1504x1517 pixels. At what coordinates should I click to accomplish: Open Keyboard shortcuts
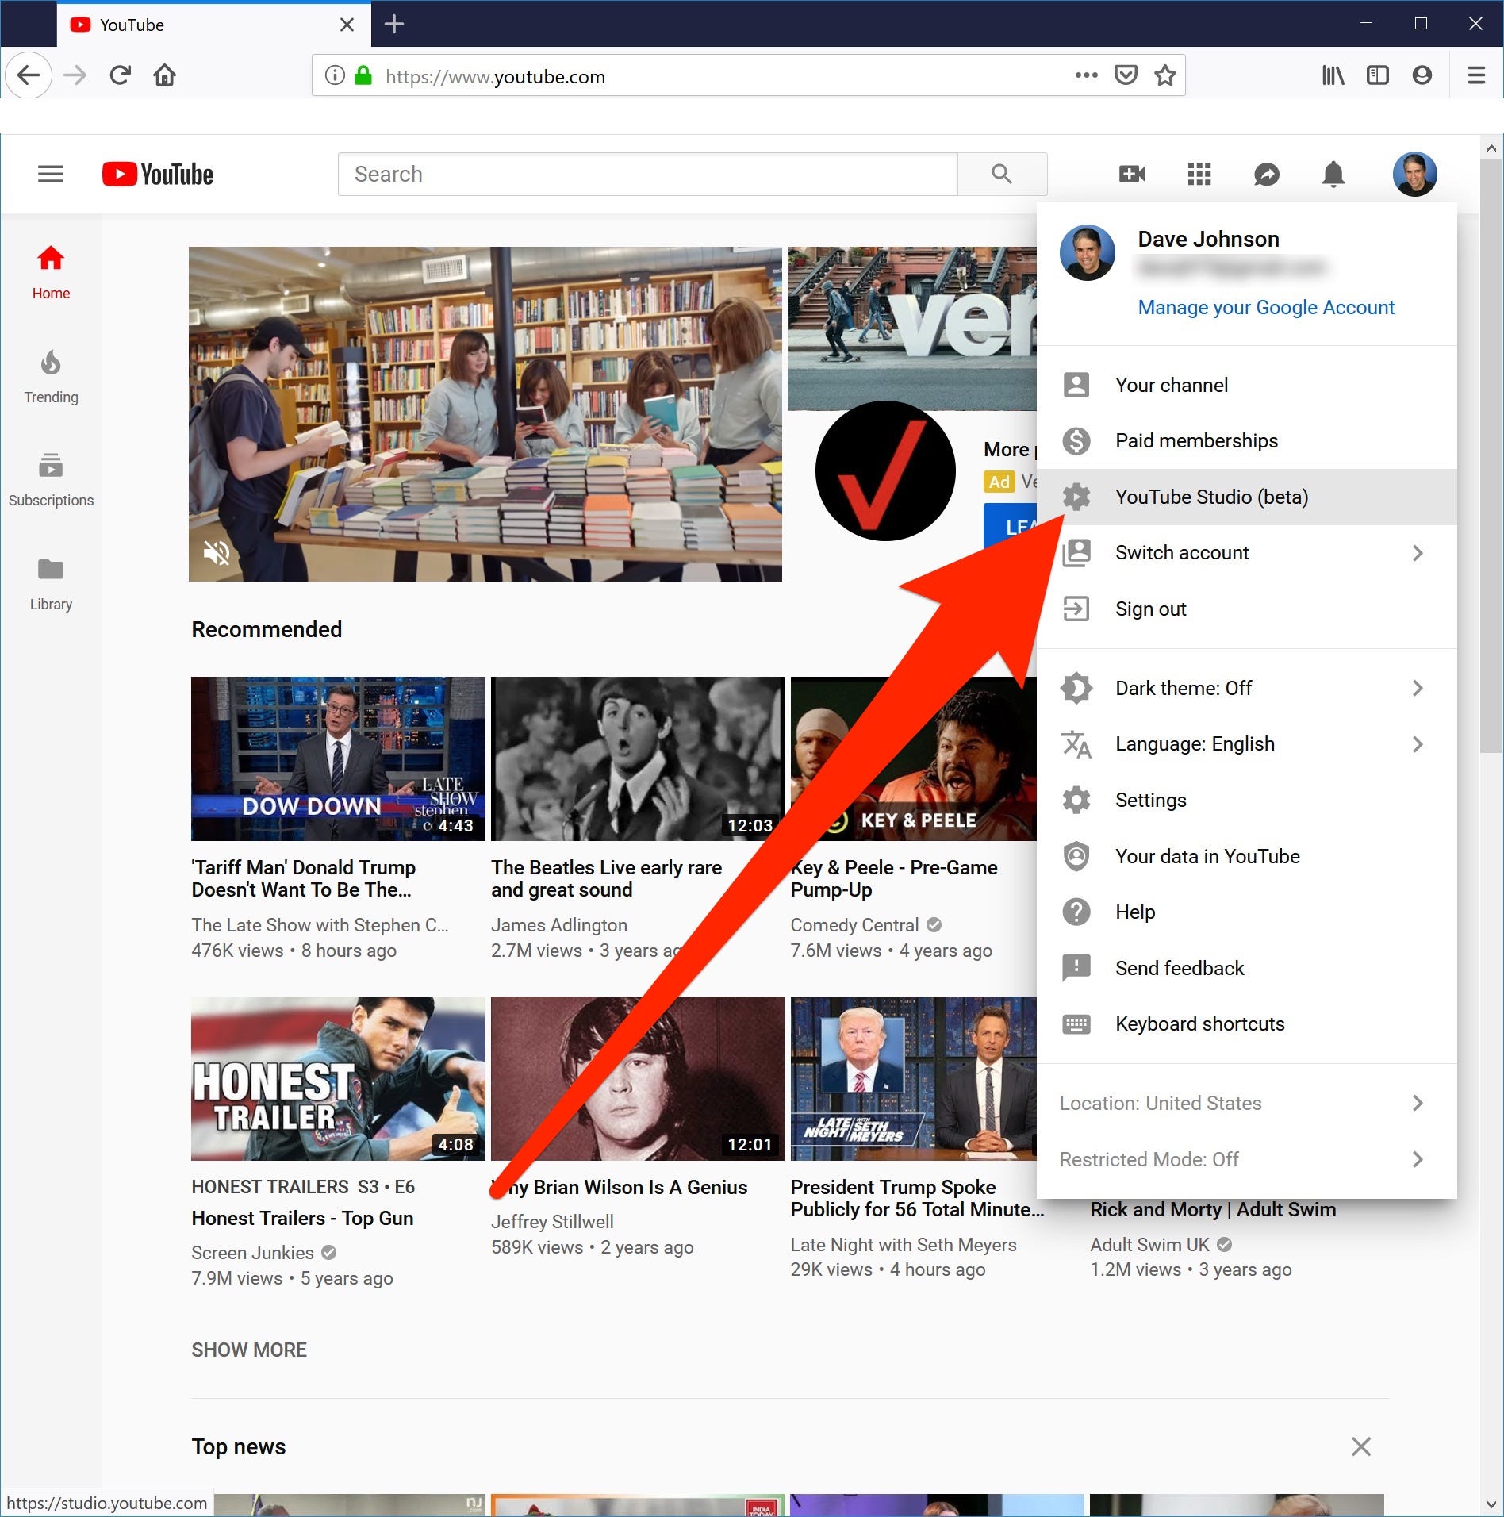(1246, 1023)
